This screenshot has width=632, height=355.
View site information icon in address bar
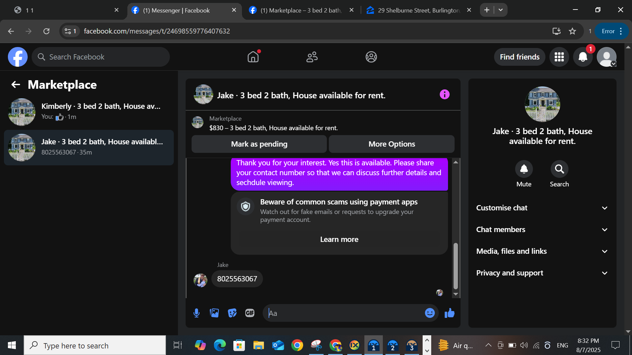70,31
